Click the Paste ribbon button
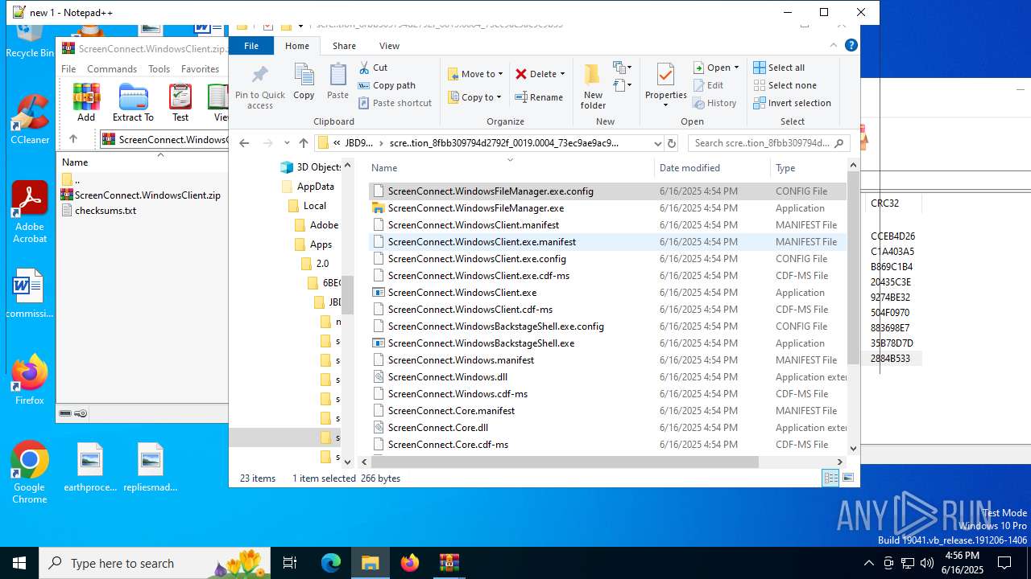 point(337,81)
